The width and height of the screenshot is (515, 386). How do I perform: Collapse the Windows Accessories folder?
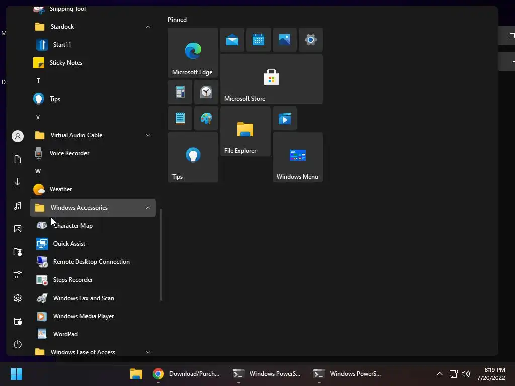click(148, 208)
